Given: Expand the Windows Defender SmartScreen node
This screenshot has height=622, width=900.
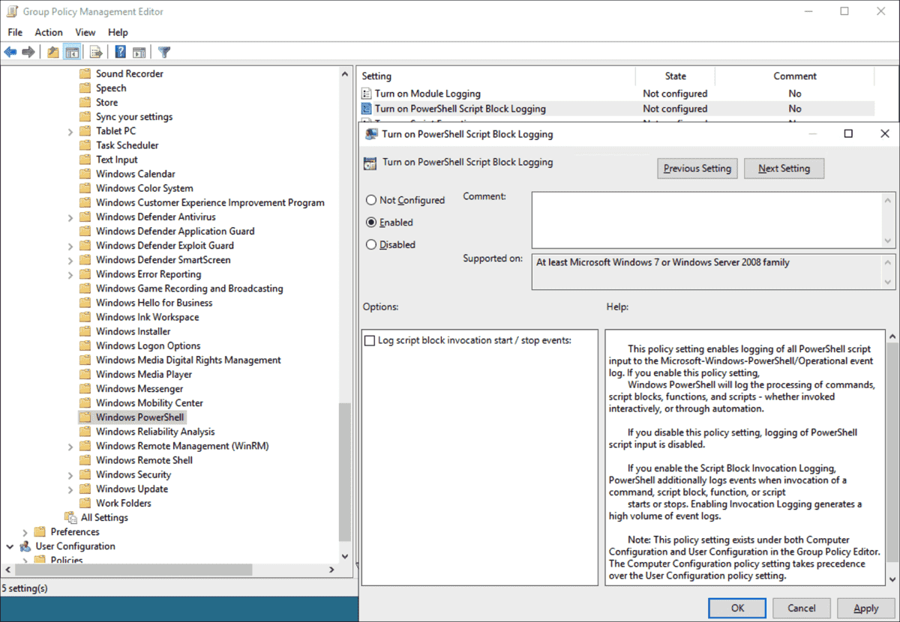Looking at the screenshot, I should pos(70,259).
